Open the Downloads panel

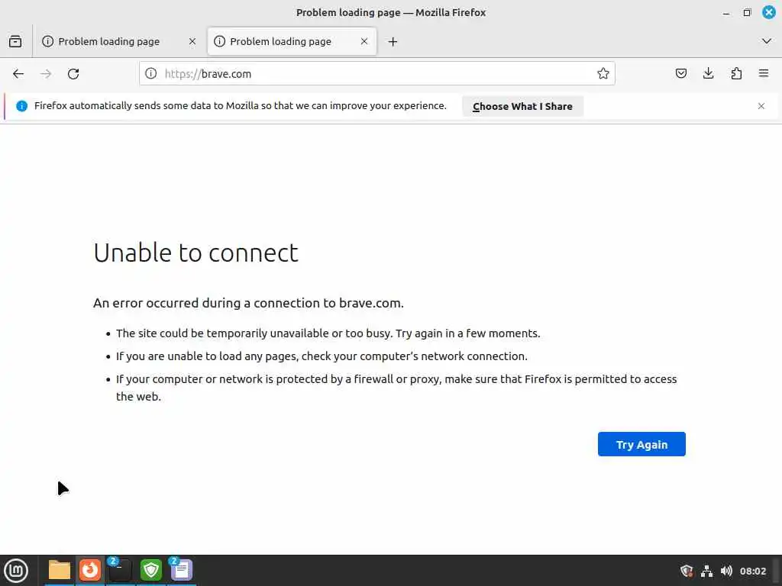tap(708, 74)
